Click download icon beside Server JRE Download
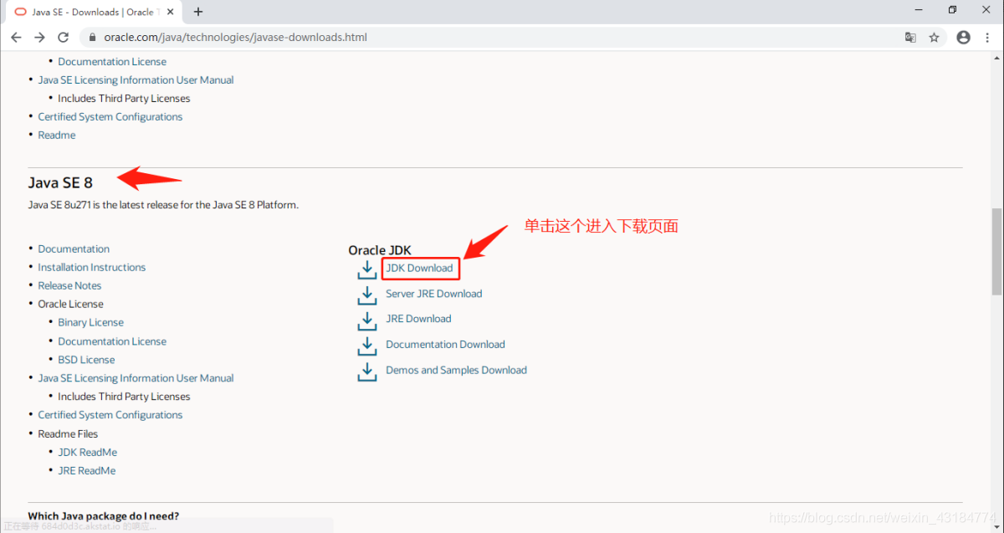Screen dimensions: 1004x533 [367, 295]
